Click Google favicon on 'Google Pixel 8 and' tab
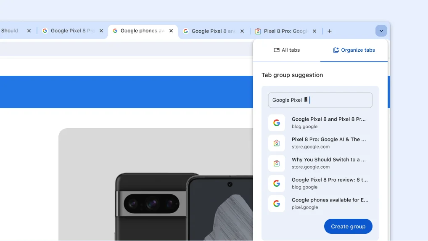This screenshot has width=428, height=241. point(185,31)
